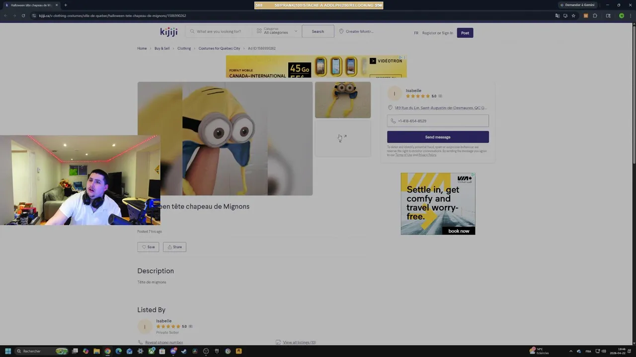This screenshot has height=357, width=636.
Task: Click the orange extension icon in toolbar
Action: (586, 16)
